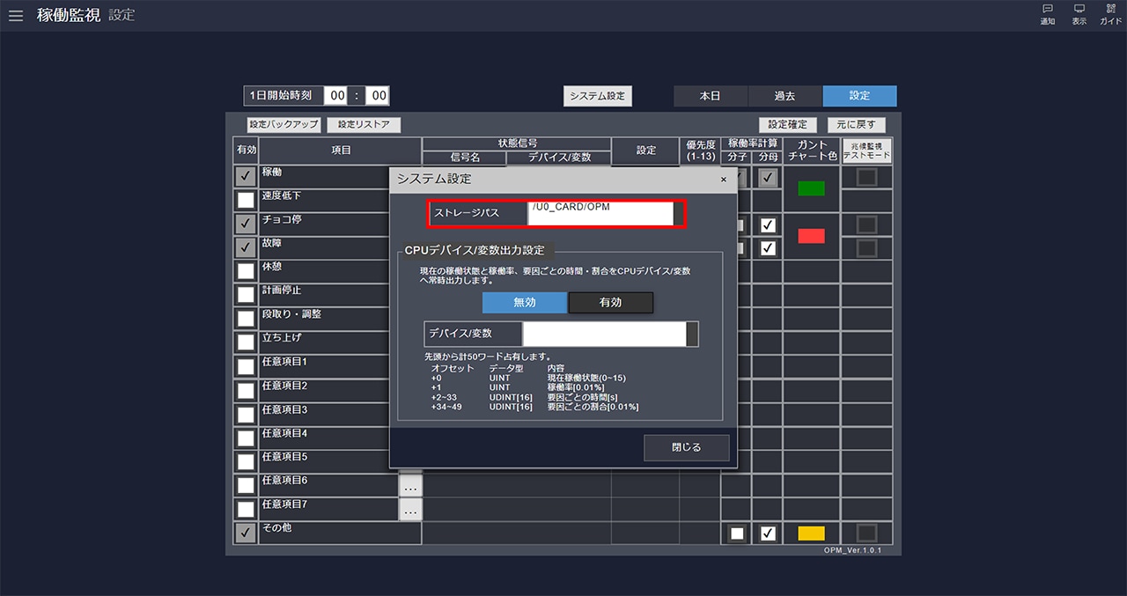Switch to the 本日 tab
The image size is (1127, 596).
pos(710,96)
